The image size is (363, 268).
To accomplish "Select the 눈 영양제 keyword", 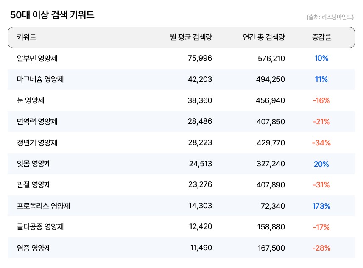I will coord(31,100).
